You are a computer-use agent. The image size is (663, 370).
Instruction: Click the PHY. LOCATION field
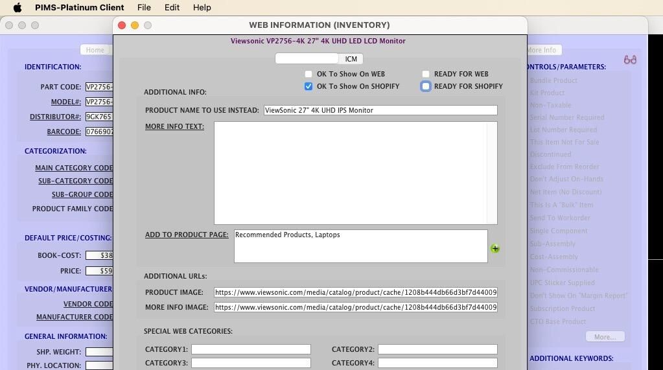point(99,365)
